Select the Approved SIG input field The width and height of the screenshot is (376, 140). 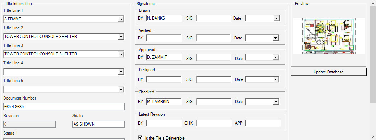pos(213,57)
